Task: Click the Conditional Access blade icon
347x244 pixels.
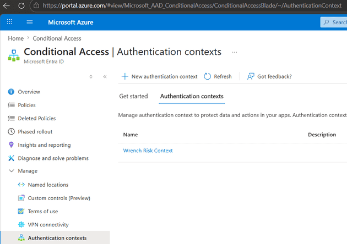Action: (x=14, y=55)
